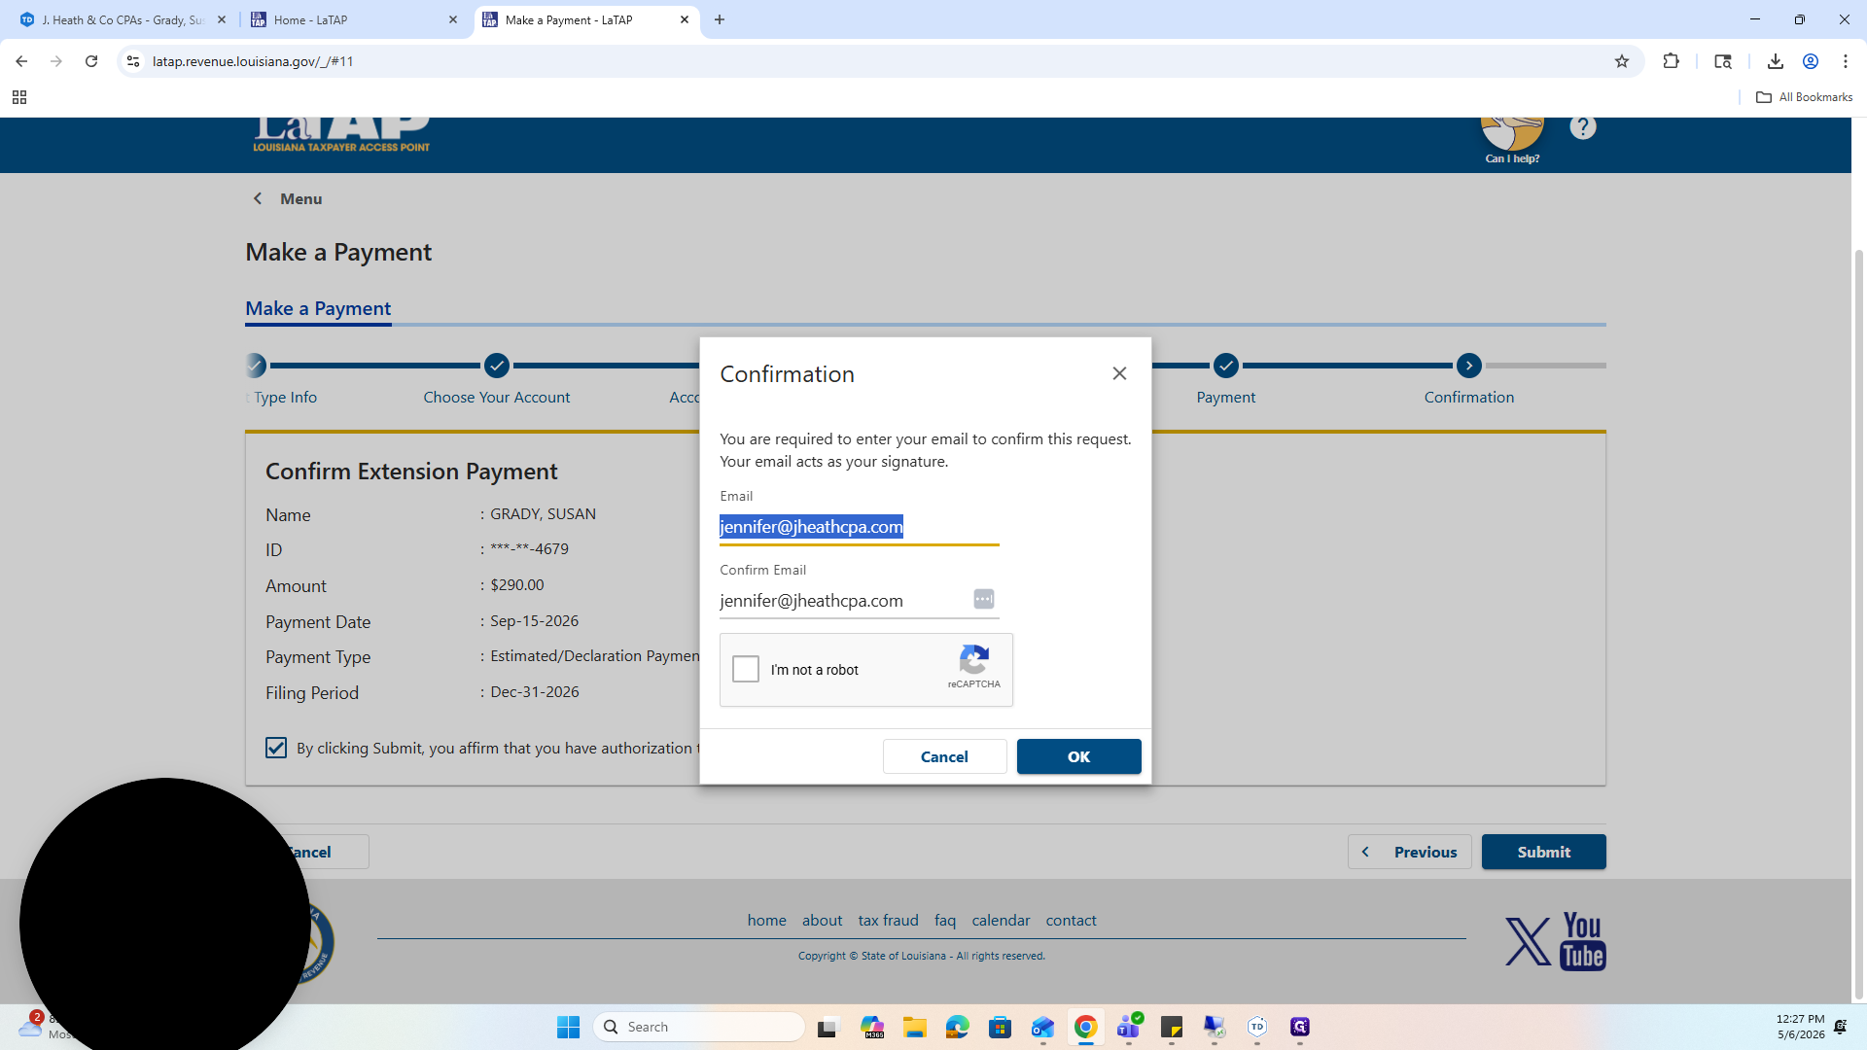The image size is (1867, 1050).
Task: Close the Confirmation dialog with X
Action: coord(1119,373)
